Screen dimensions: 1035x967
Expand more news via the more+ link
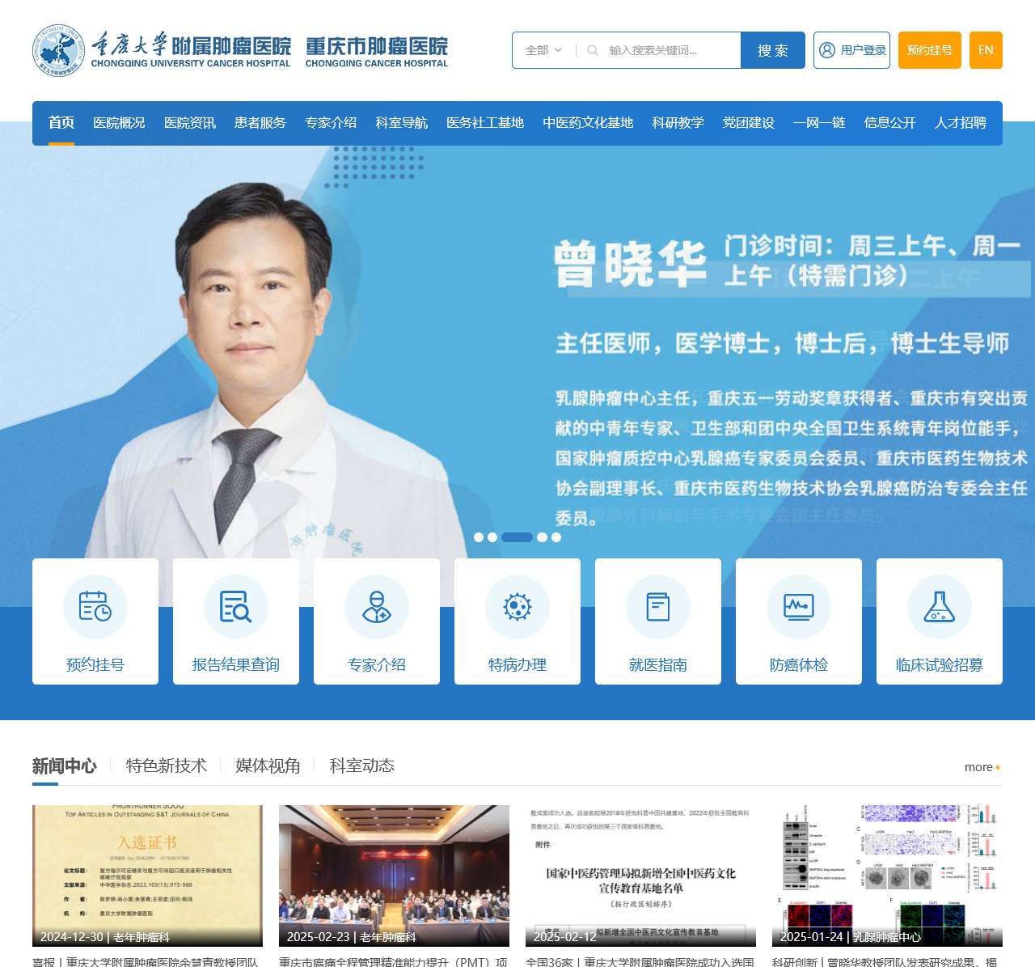pos(981,767)
